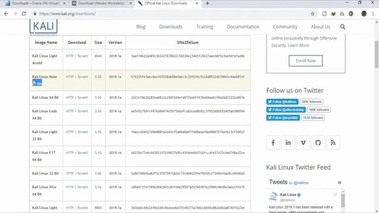Close the Official Kali Linux Downloads tab
This screenshot has height=213, width=379.
[x=197, y=4]
